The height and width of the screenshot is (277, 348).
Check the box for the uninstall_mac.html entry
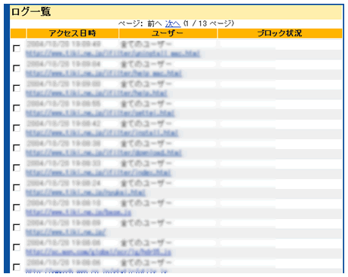pyautogui.click(x=17, y=48)
